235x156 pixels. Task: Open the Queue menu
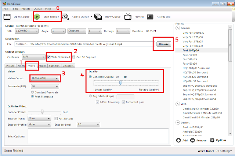(37, 9)
